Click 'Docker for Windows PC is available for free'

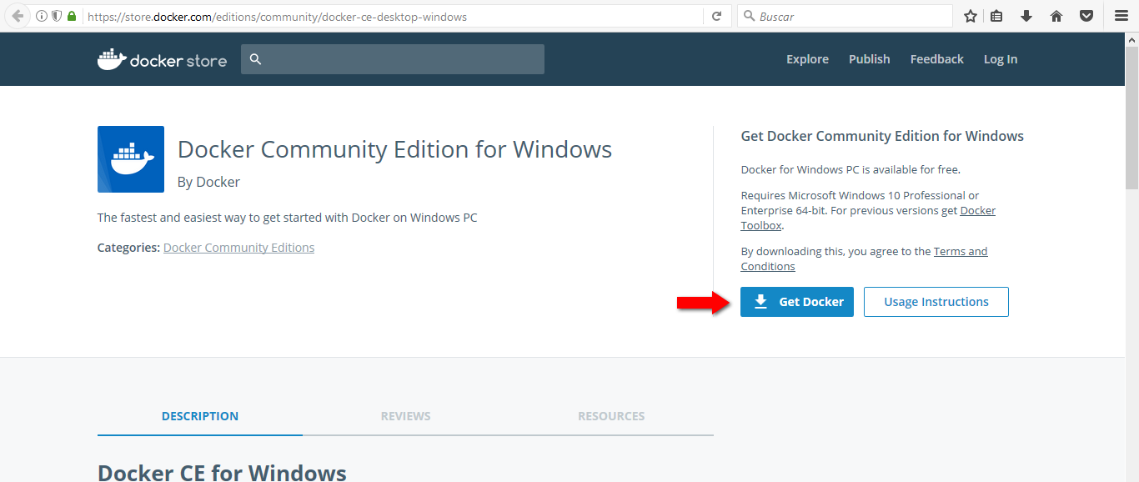850,169
